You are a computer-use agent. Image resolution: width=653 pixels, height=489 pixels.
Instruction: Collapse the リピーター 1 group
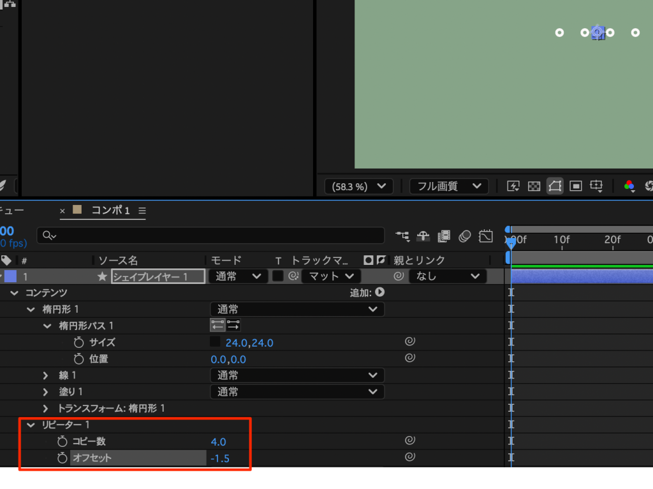[x=30, y=425]
